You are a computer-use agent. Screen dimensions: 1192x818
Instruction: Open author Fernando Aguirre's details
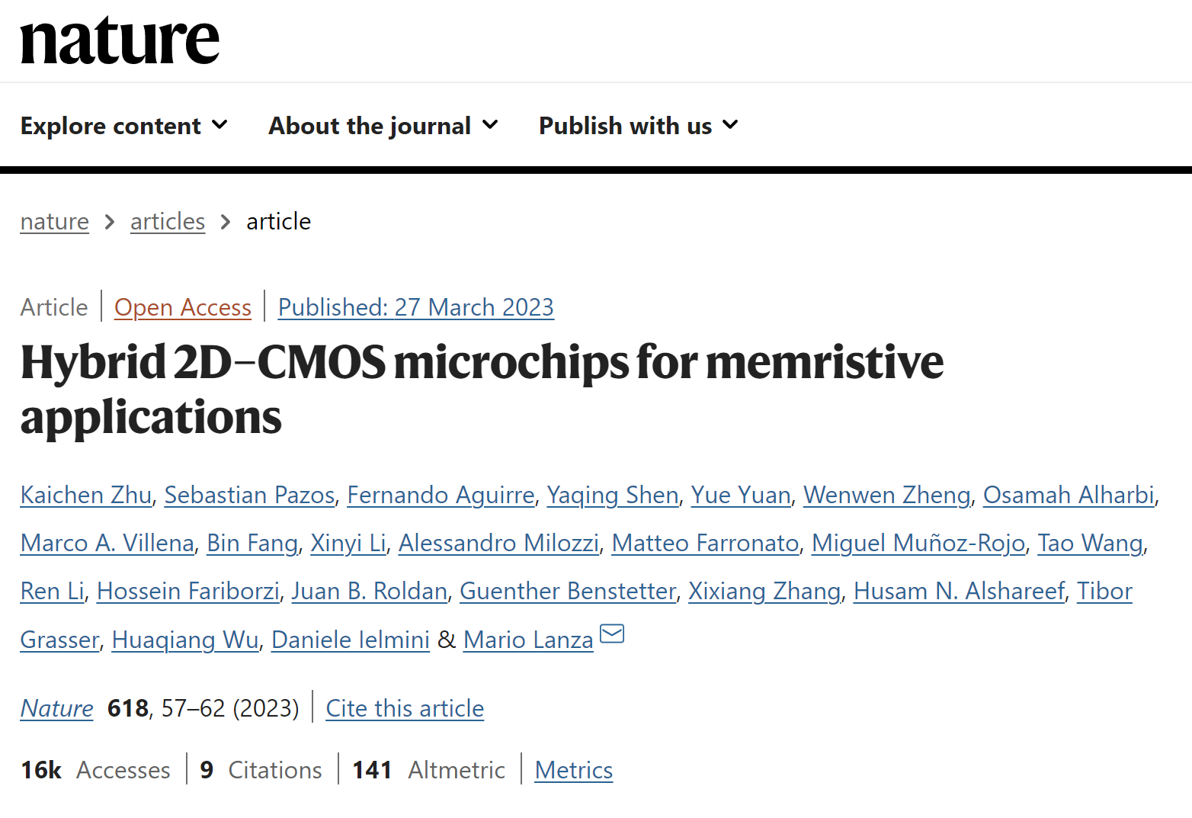tap(441, 495)
